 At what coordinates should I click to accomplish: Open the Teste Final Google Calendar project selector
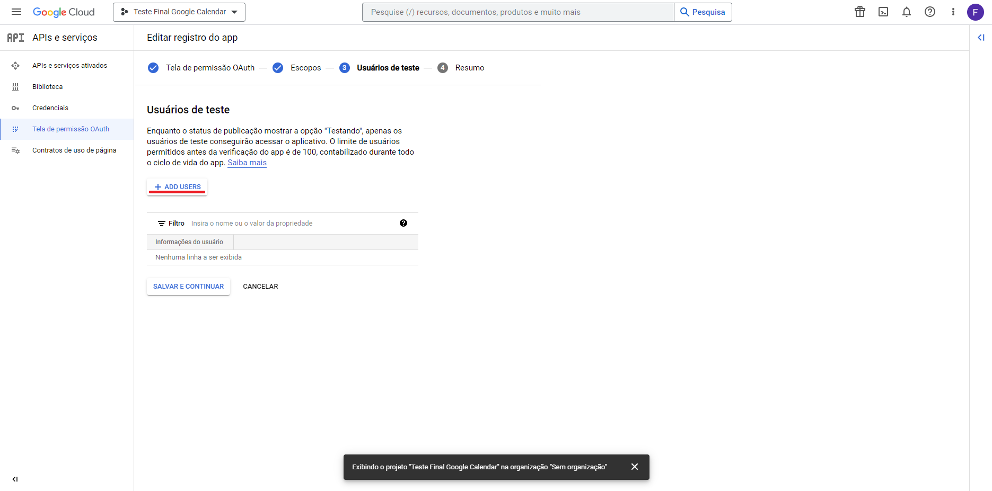pyautogui.click(x=179, y=12)
